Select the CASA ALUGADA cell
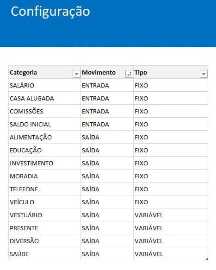 [44, 98]
